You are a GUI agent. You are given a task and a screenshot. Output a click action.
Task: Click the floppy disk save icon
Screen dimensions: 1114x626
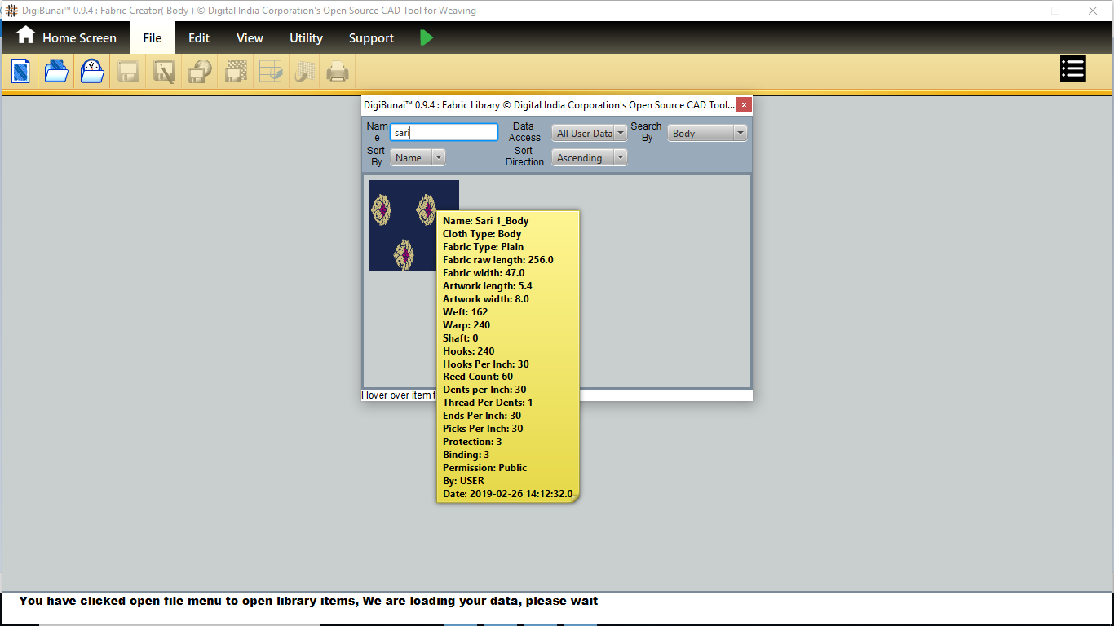pos(128,72)
